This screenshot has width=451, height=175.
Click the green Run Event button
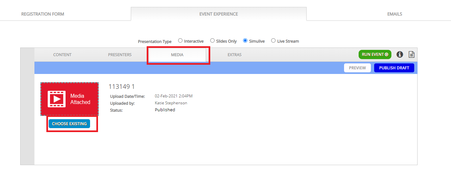pyautogui.click(x=375, y=54)
